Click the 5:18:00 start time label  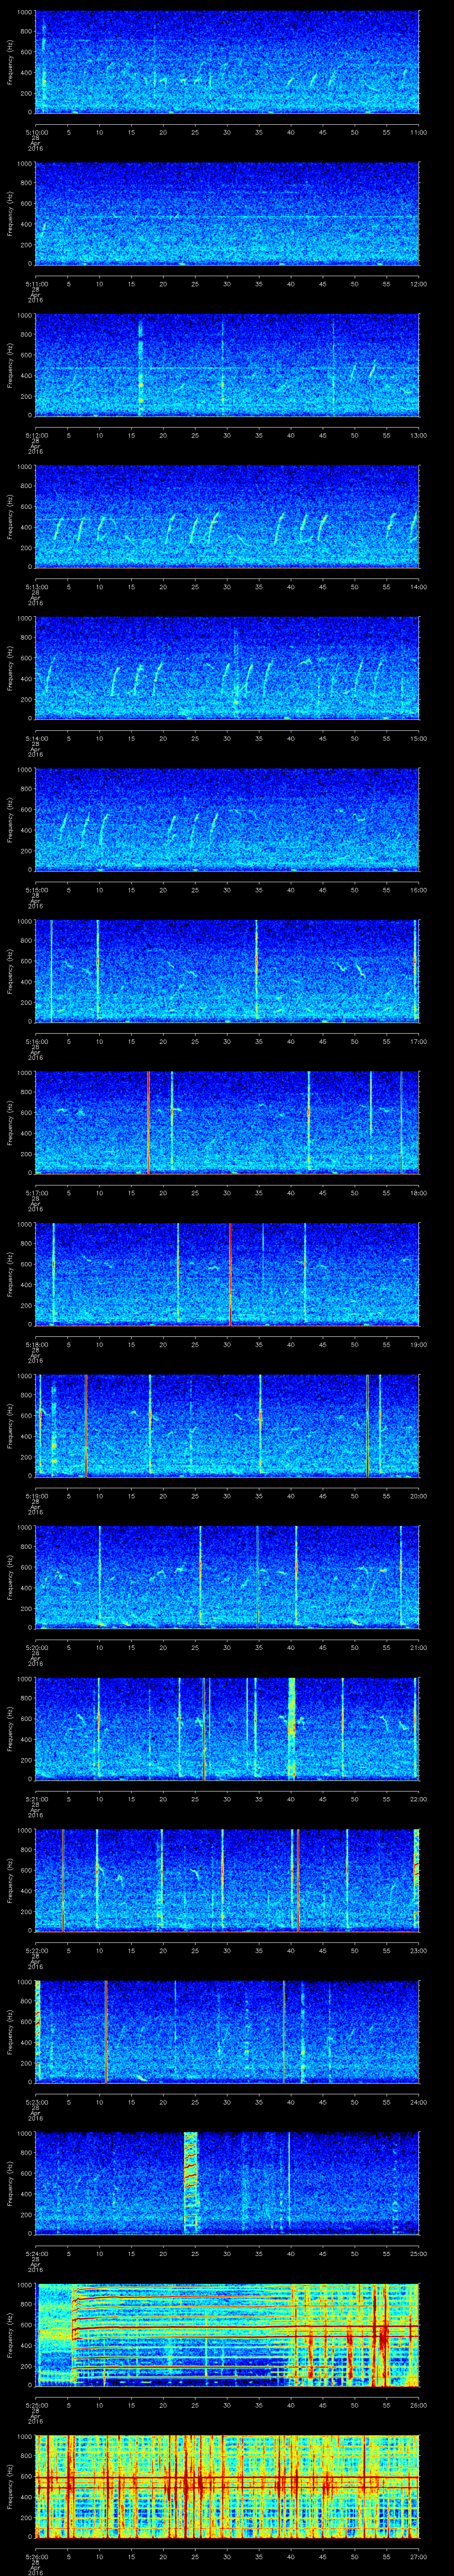click(36, 1344)
